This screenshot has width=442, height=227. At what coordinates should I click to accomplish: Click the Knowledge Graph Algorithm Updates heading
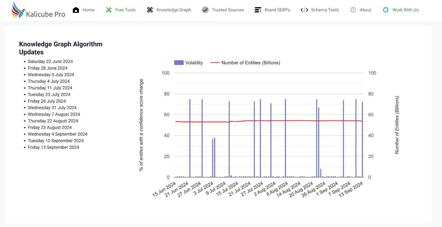click(x=61, y=48)
